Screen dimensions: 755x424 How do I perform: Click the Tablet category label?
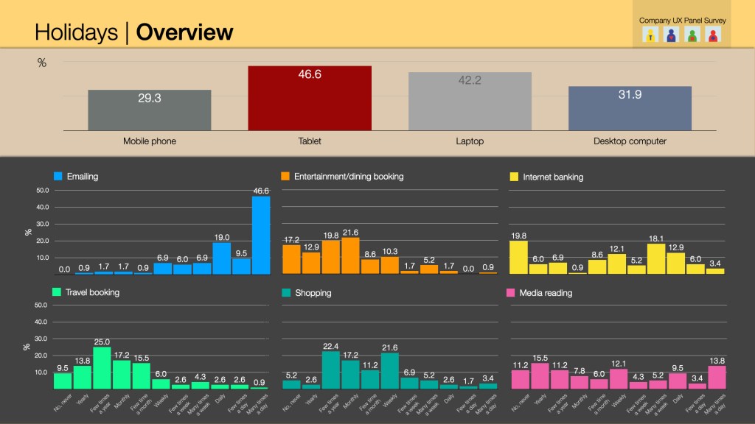click(309, 141)
